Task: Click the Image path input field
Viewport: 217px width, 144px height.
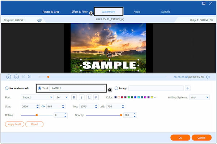Action: [x=156, y=88]
